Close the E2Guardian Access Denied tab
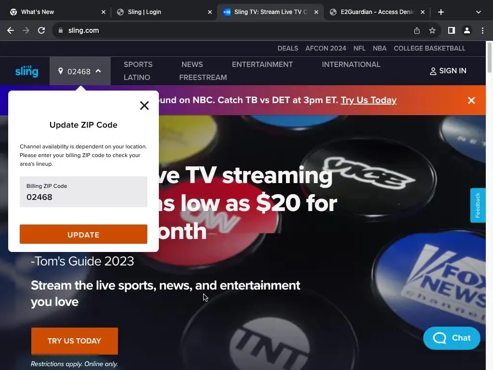This screenshot has width=493, height=370. [x=423, y=12]
